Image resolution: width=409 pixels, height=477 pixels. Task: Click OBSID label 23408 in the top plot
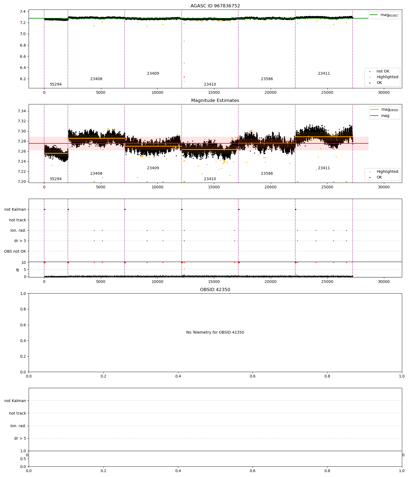tap(96, 79)
